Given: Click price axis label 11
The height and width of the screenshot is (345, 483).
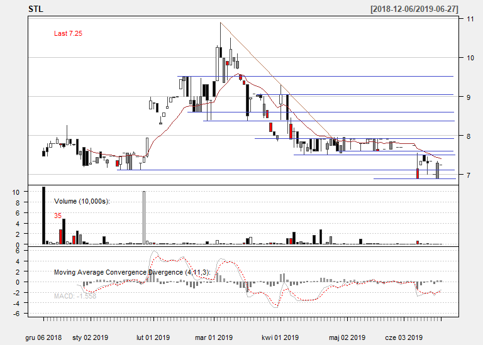Looking at the screenshot, I should coord(470,19).
